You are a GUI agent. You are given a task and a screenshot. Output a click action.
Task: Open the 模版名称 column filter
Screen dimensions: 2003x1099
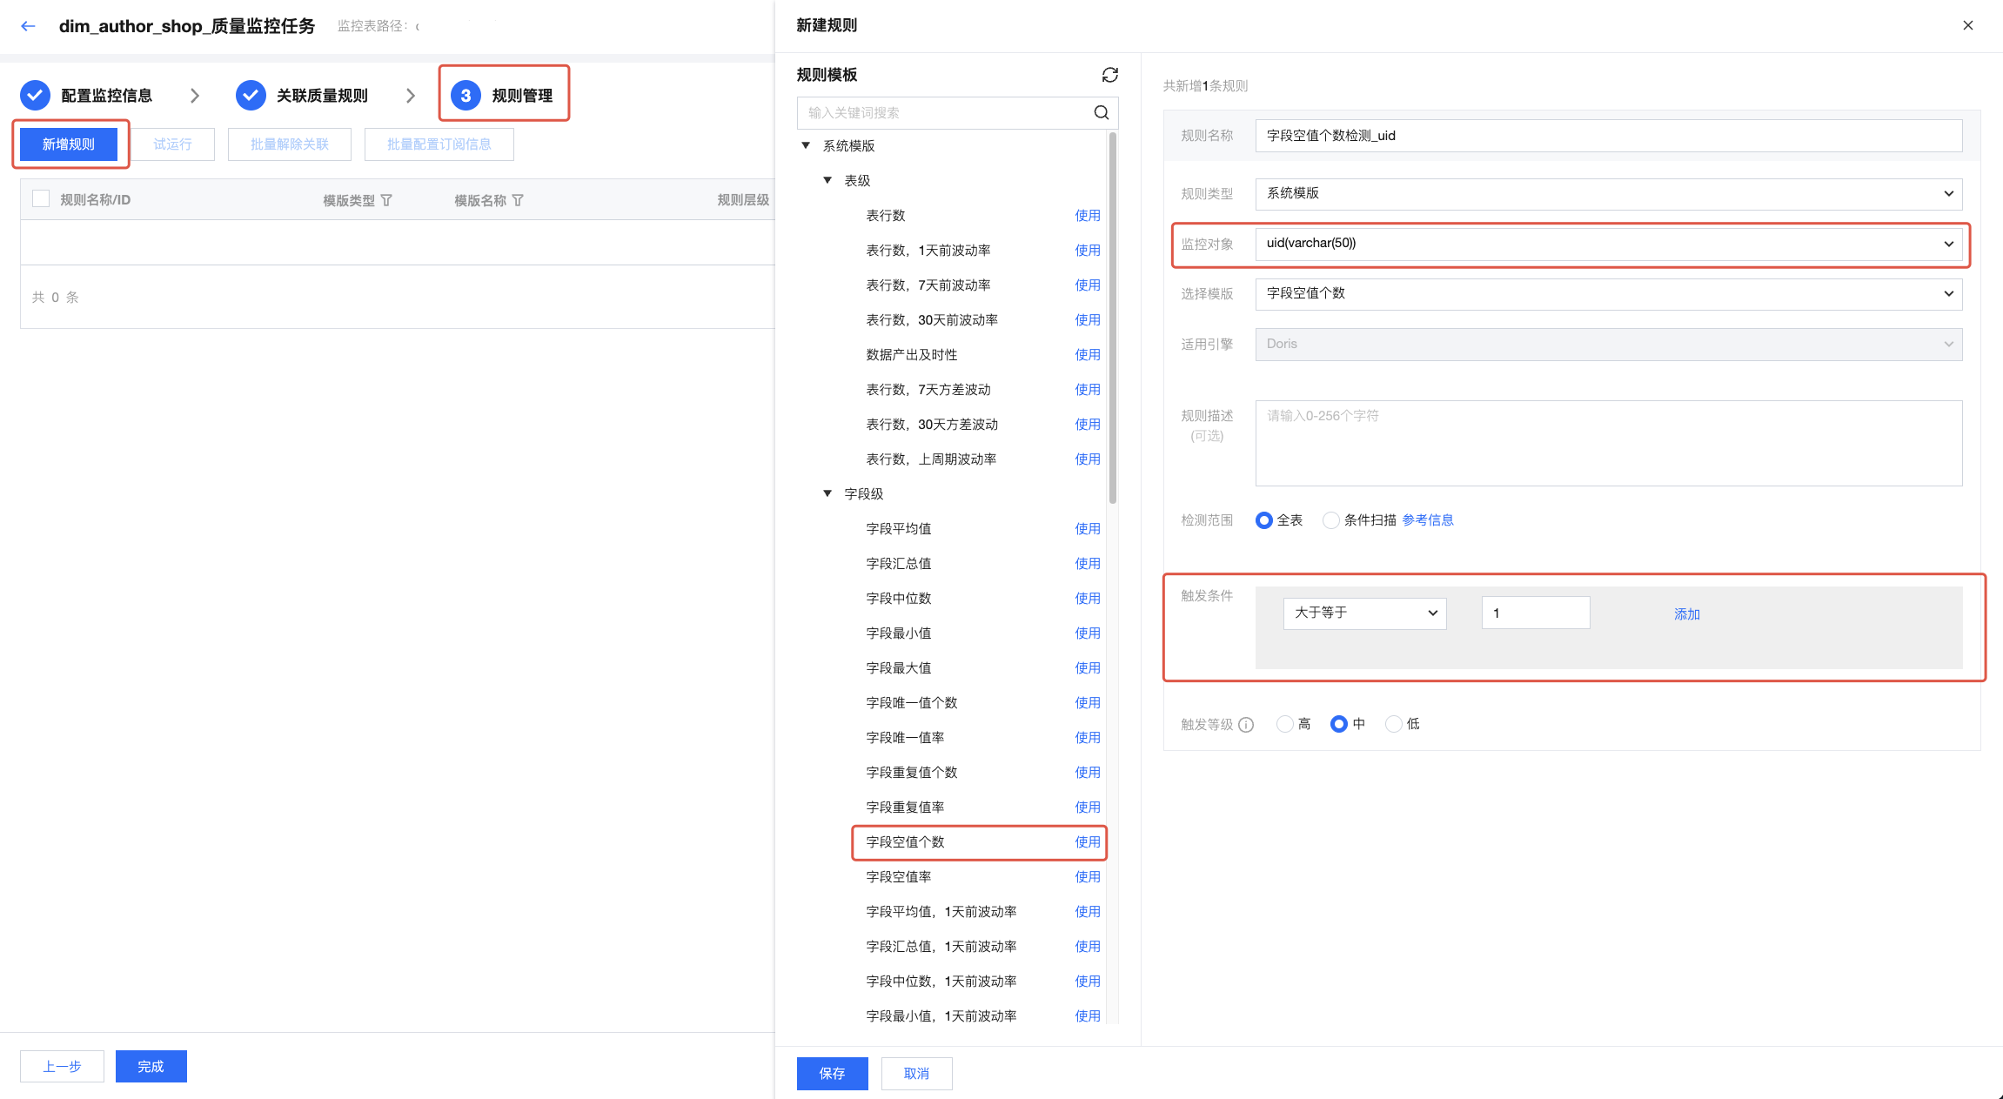(x=518, y=200)
